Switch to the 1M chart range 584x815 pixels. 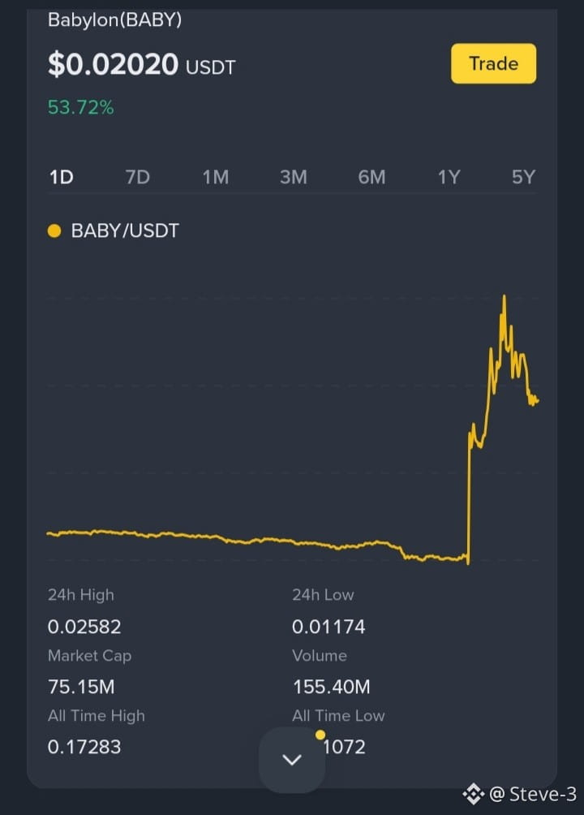[x=216, y=177]
